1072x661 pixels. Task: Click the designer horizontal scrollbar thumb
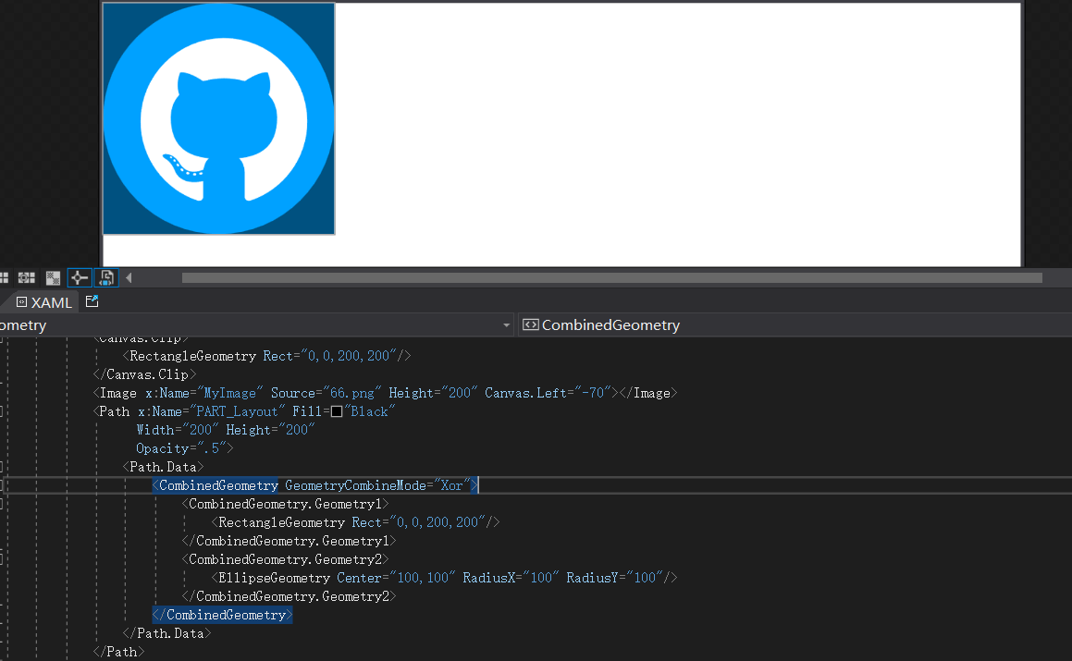click(x=612, y=277)
